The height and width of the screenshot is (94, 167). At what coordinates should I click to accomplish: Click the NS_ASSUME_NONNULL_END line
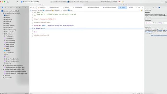tap(41, 35)
